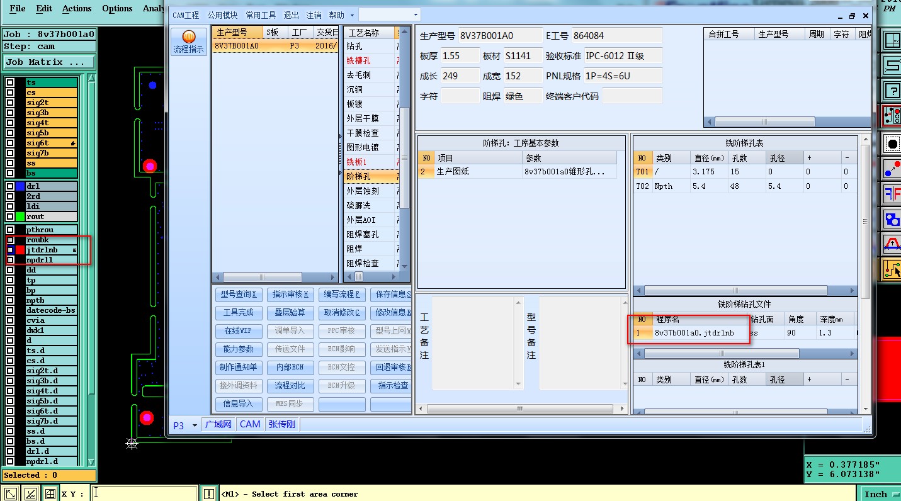Toggle checkbox for layer drl
Screen dimensions: 901x501
point(10,186)
